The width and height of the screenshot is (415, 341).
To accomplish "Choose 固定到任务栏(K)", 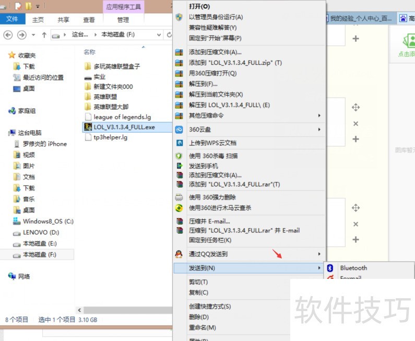I will (210, 240).
